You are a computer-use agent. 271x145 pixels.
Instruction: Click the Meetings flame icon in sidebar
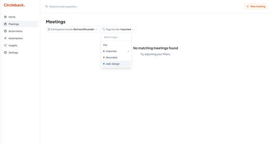pyautogui.click(x=5, y=24)
